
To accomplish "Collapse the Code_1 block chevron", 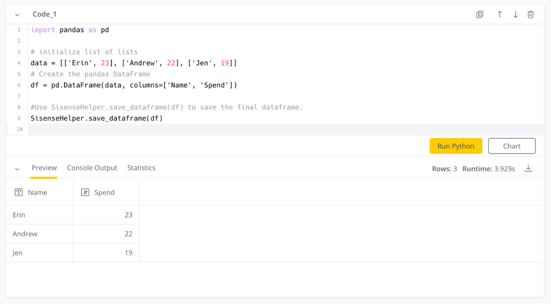I will 17,15.
